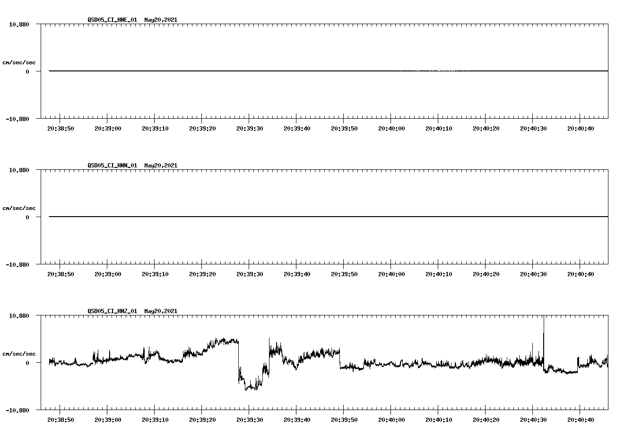Click the 20:40:20 time label under HNN plot

[486, 274]
